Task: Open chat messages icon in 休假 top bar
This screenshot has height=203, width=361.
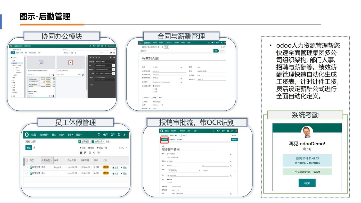Action: [105, 135]
